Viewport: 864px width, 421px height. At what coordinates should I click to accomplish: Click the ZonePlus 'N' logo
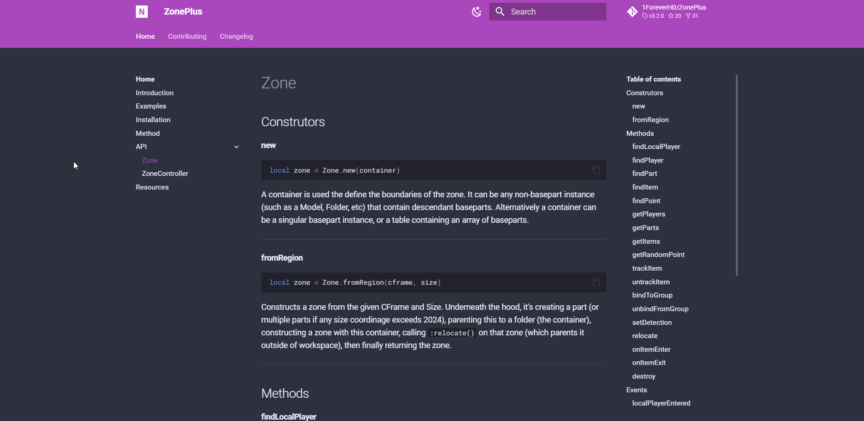click(x=141, y=11)
